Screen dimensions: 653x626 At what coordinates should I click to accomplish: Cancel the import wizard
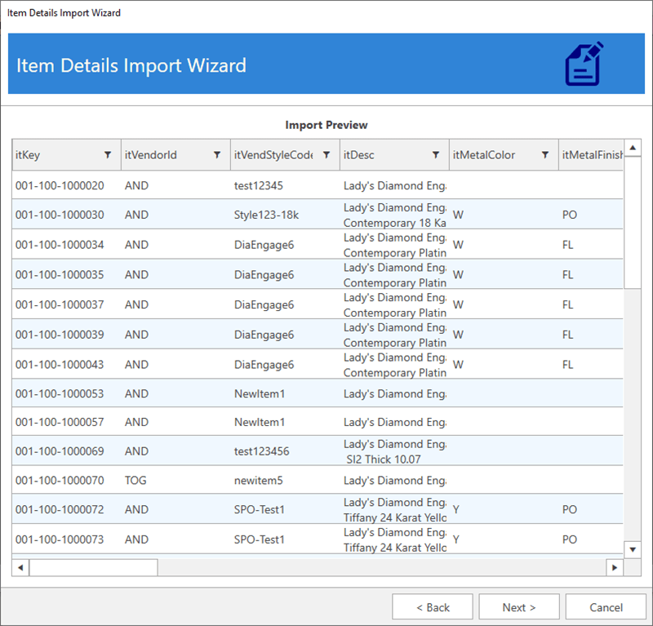(x=605, y=606)
